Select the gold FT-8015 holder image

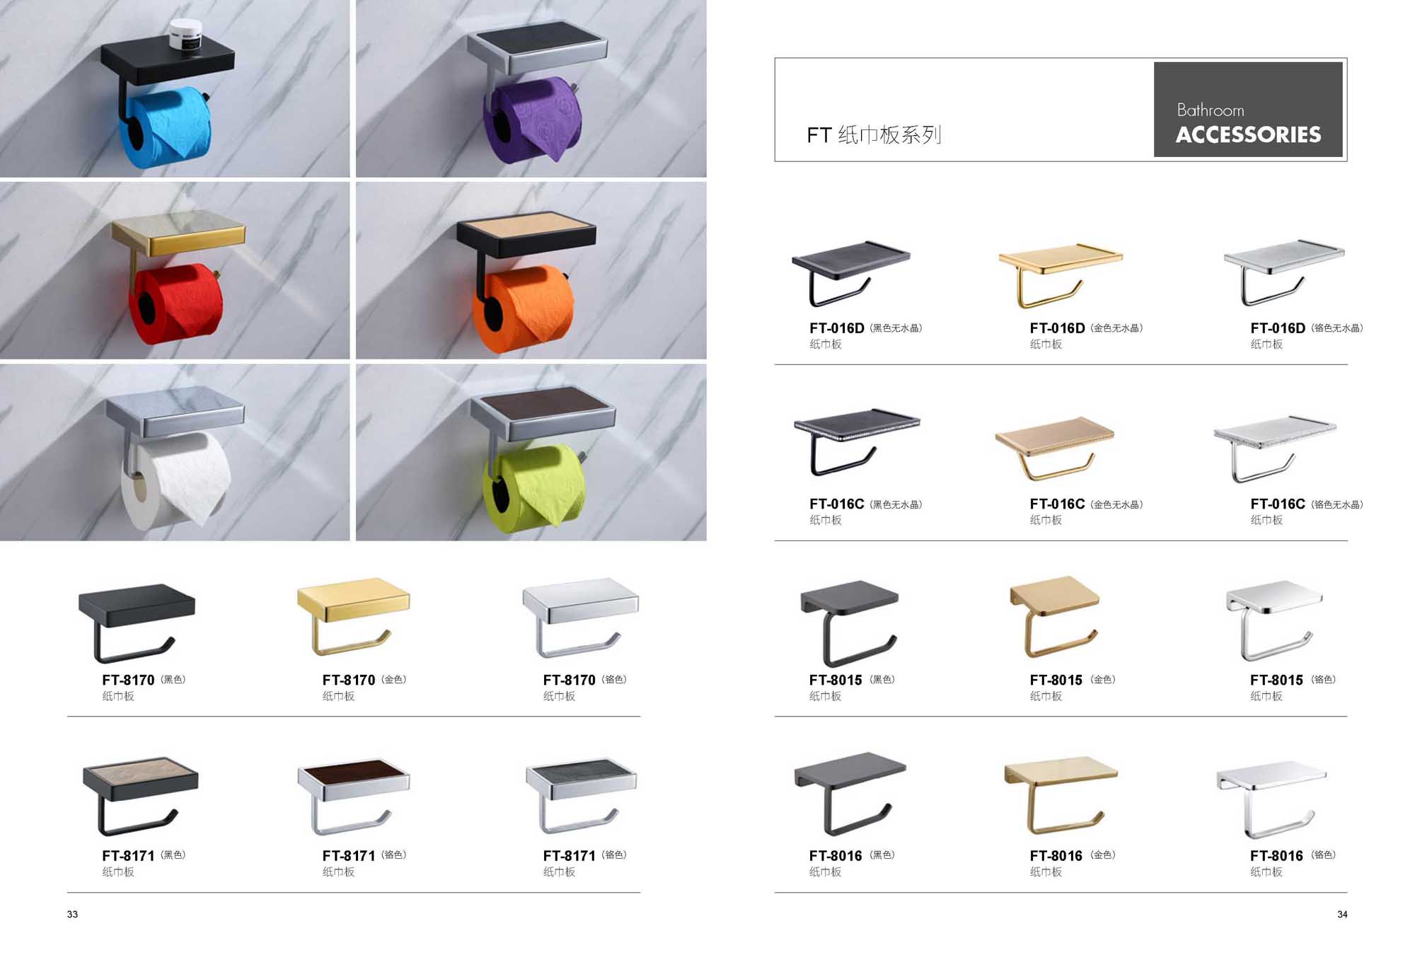pos(1054,617)
